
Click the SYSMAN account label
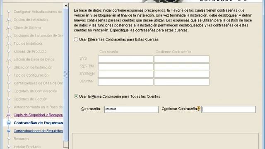click(87, 74)
